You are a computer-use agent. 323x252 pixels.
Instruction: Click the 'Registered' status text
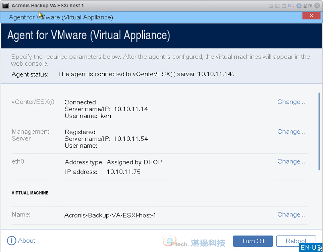80,132
